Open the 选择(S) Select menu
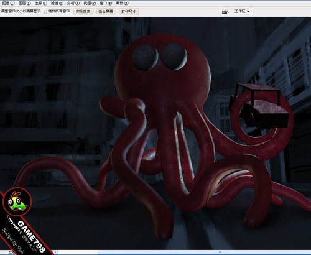 pyautogui.click(x=41, y=3)
